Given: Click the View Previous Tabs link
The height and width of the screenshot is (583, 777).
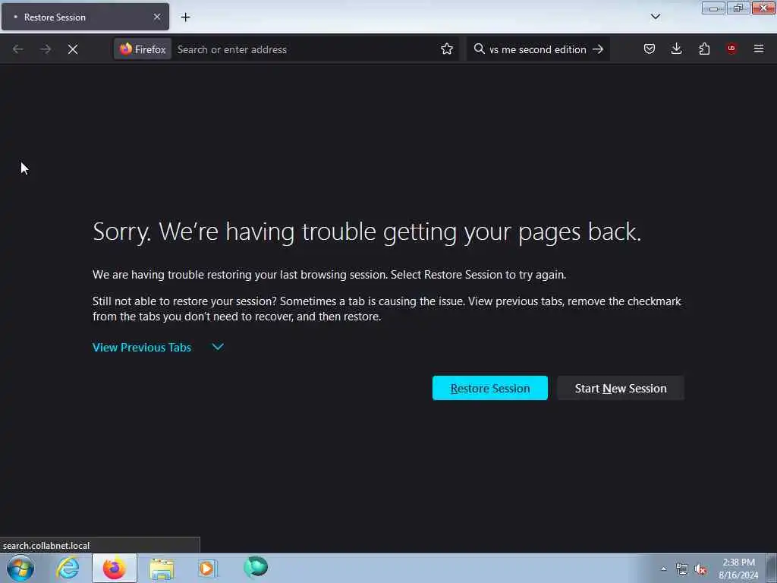Looking at the screenshot, I should tap(142, 348).
